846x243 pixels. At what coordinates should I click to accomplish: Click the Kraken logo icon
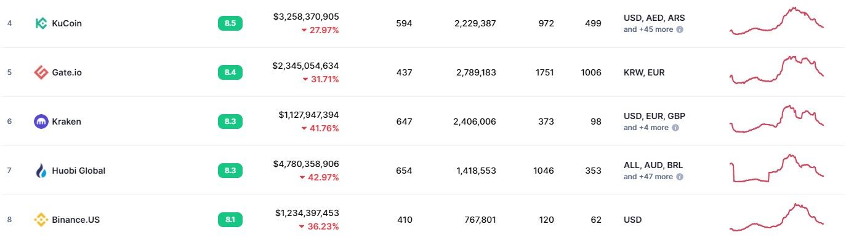pos(41,121)
